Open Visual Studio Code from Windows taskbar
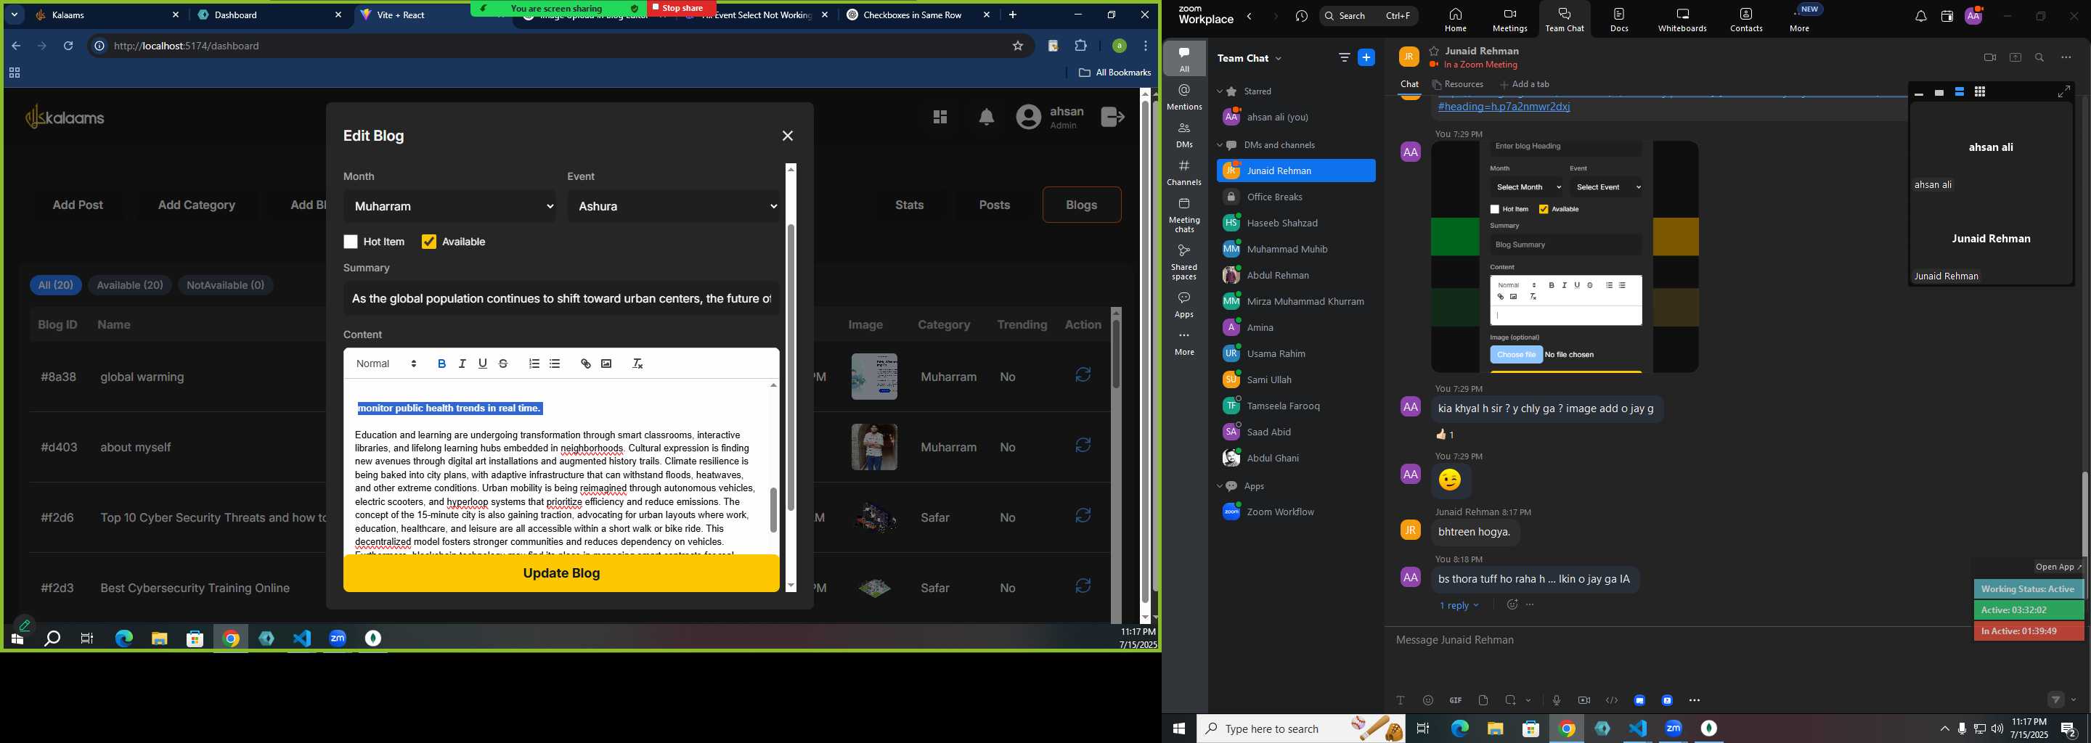The height and width of the screenshot is (743, 2091). [x=1638, y=728]
